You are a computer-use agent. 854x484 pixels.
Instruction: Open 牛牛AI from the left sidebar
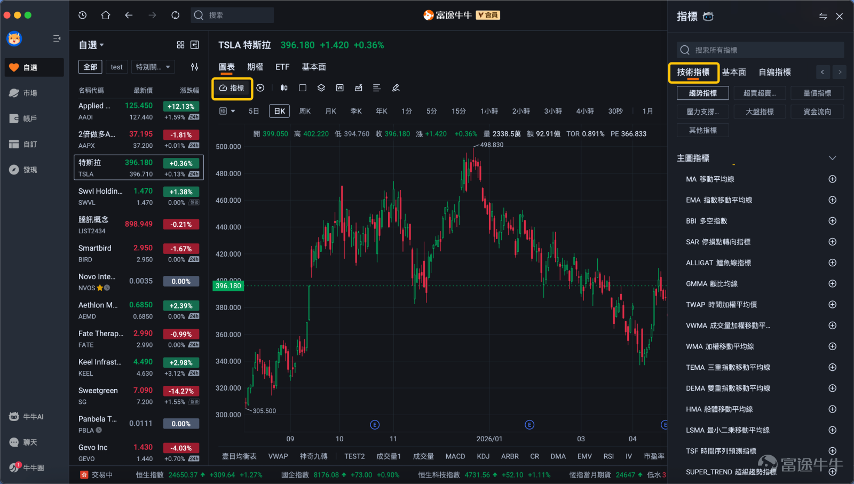click(x=34, y=417)
